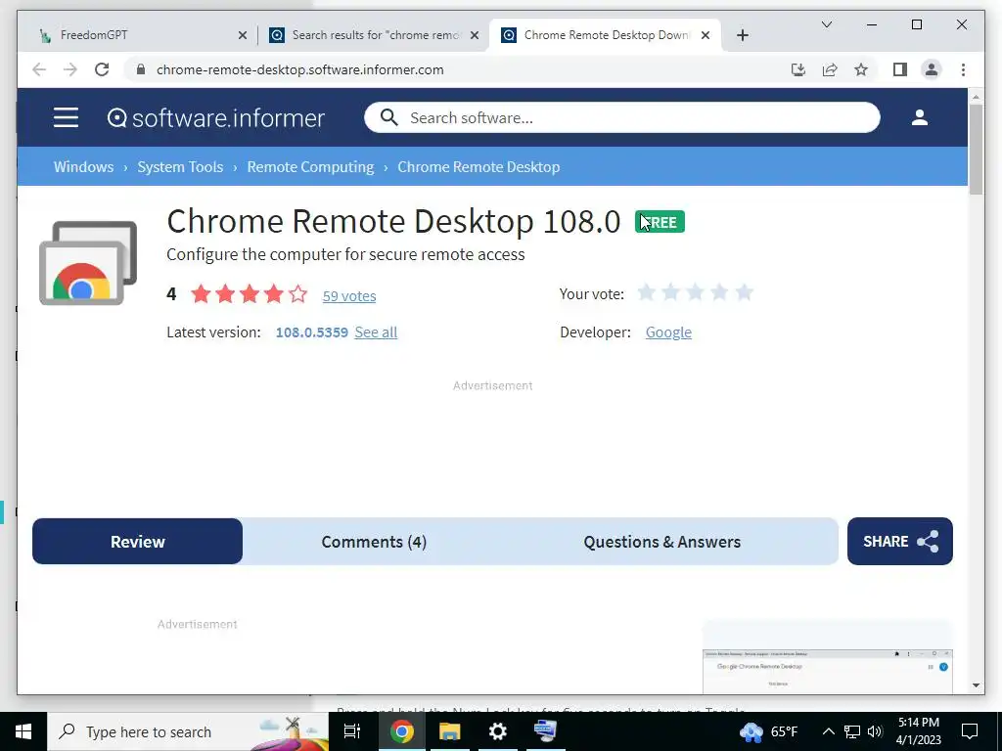Show hidden system tray icons
This screenshot has height=751, width=1002.
coord(828,731)
